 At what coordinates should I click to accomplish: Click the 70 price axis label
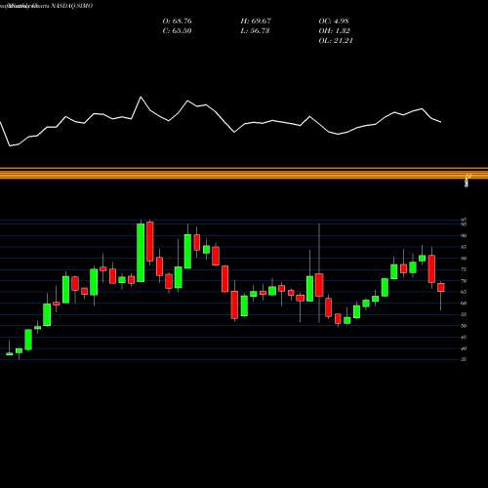click(x=464, y=280)
